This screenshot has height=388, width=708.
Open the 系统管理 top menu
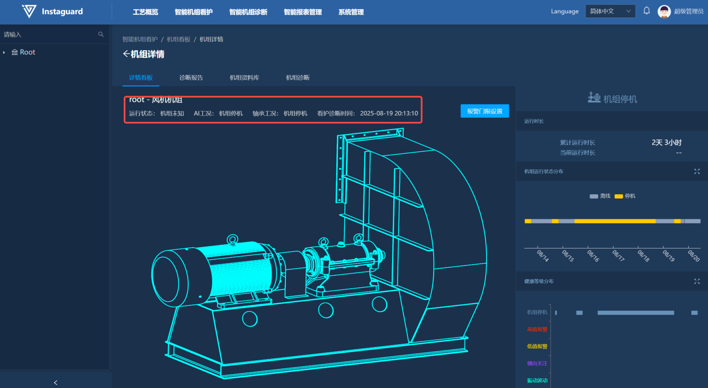click(351, 12)
